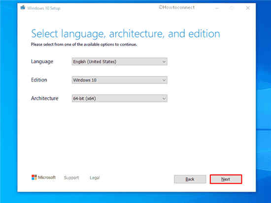Maximize the Windows 10 Setup window

click(232, 8)
